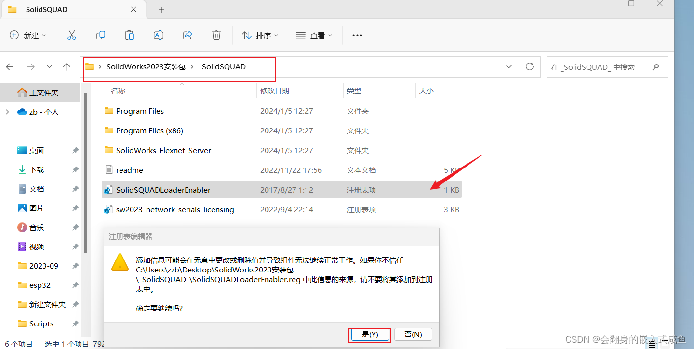Click the readme text document icon
This screenshot has height=349, width=694.
(108, 170)
